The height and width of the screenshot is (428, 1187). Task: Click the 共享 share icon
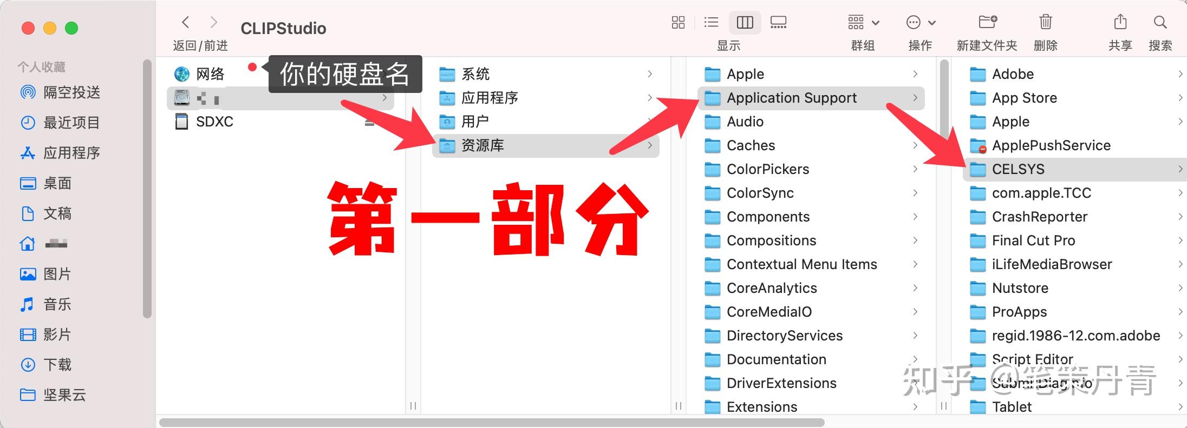(1120, 22)
